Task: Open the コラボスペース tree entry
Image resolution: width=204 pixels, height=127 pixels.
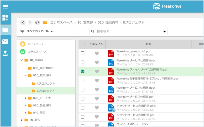Action: coord(37,52)
